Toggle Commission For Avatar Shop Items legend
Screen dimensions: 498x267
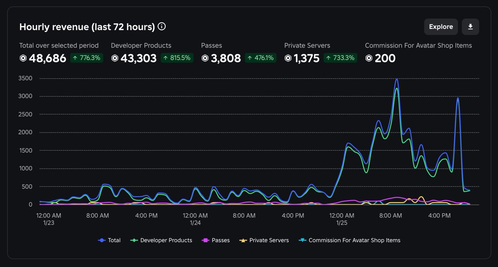point(349,240)
